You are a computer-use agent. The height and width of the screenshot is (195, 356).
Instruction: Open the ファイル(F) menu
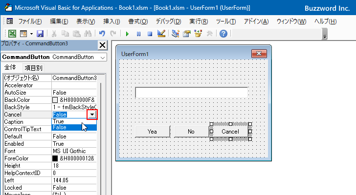click(30, 21)
